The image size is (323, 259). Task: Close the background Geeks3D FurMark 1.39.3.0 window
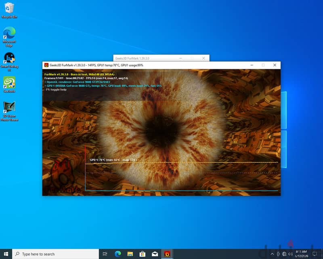pos(203,58)
